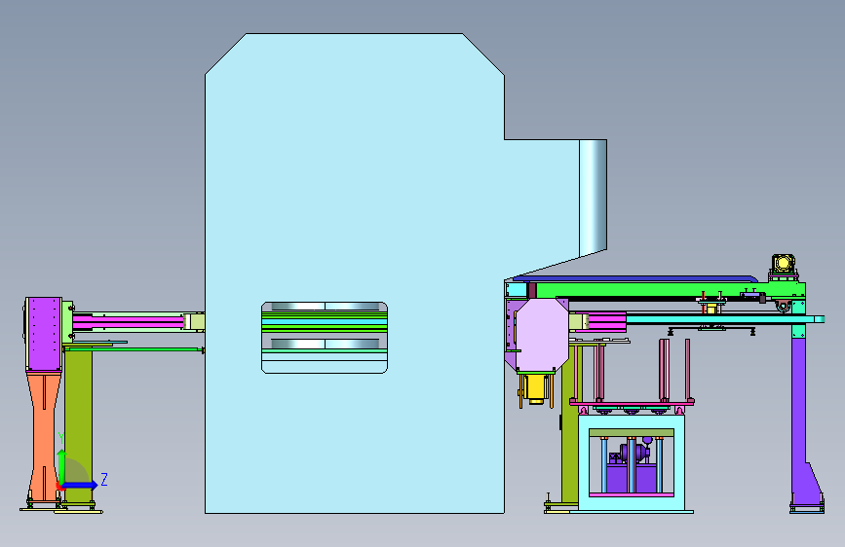Select the olive top plate inside the table frame

click(631, 433)
